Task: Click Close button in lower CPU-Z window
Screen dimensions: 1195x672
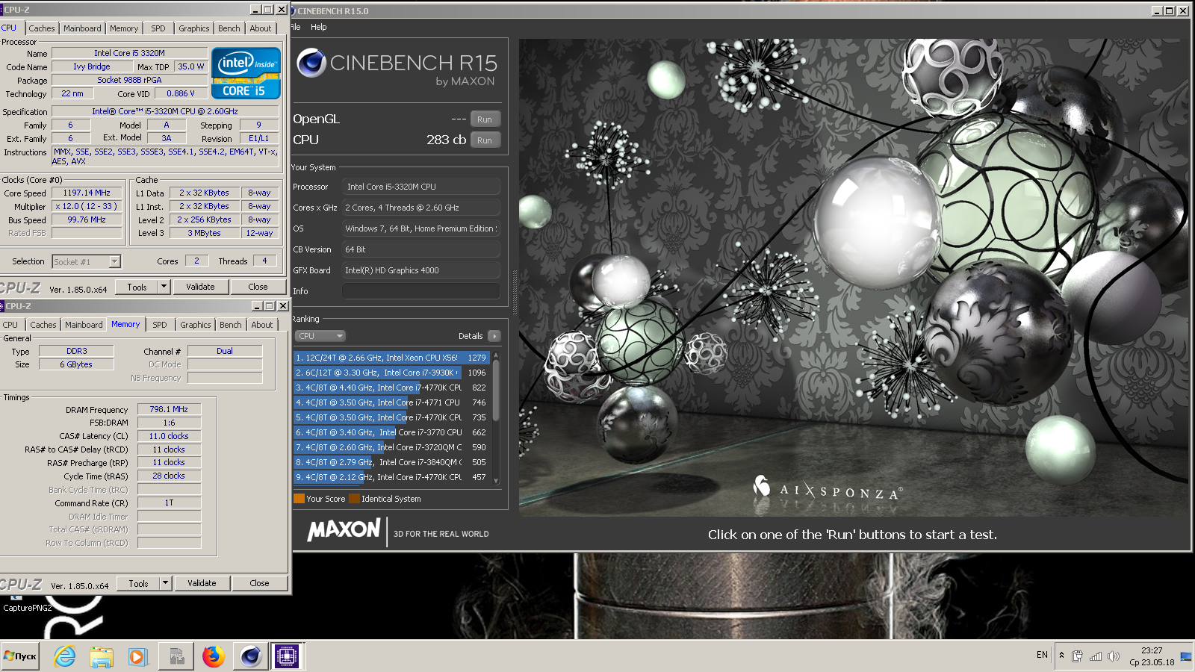Action: pyautogui.click(x=260, y=583)
